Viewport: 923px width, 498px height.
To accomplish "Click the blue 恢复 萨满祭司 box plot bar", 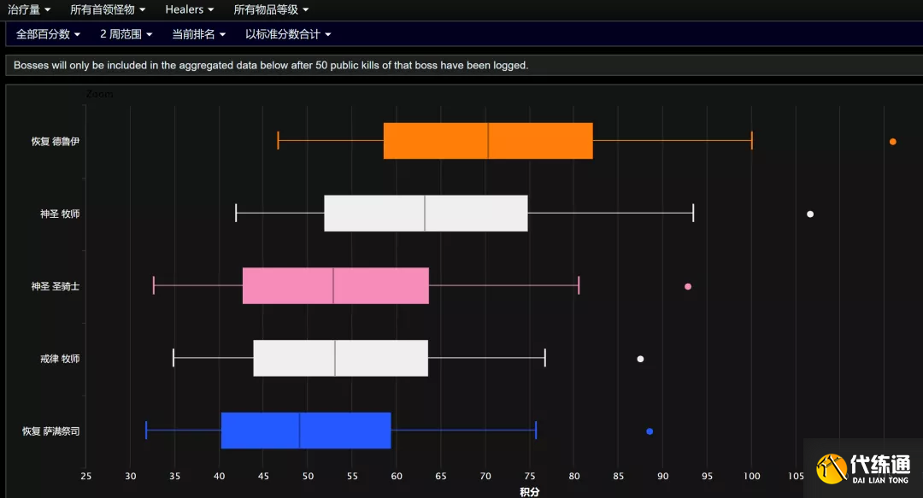I will (306, 431).
